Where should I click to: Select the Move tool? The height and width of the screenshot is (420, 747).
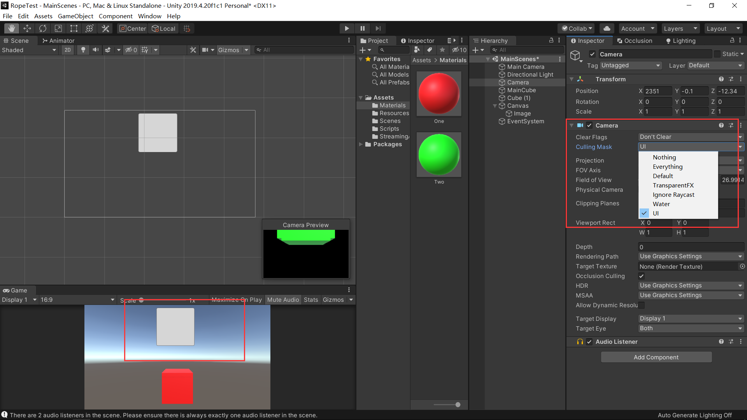click(27, 28)
